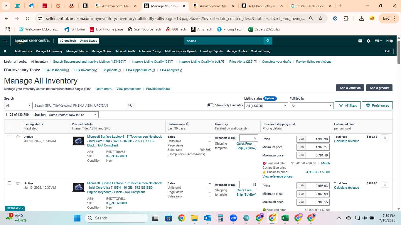
Task: Open the browser downloads icon
Action: tap(362, 18)
